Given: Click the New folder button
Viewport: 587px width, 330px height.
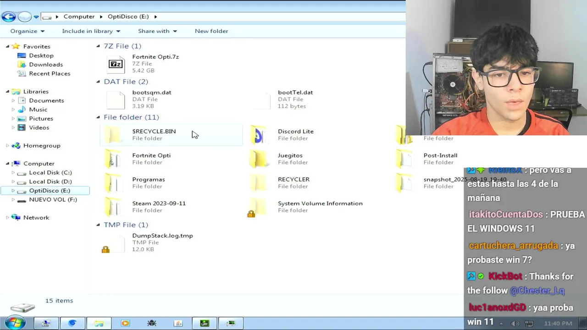Looking at the screenshot, I should point(211,31).
